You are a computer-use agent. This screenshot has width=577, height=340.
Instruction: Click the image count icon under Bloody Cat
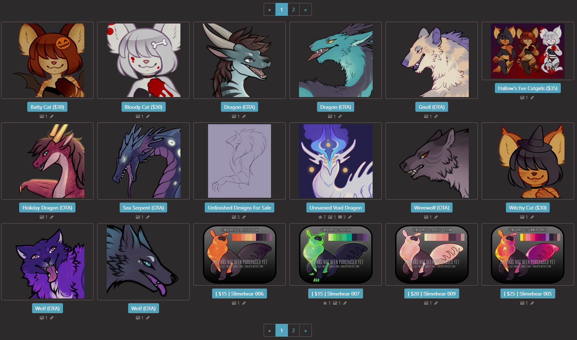138,117
